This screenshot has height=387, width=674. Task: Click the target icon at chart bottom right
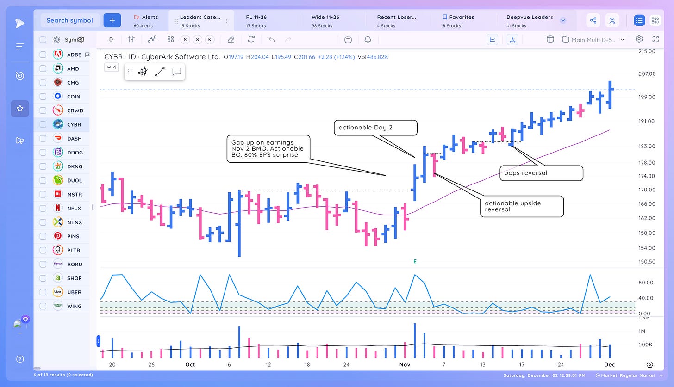[x=650, y=365]
